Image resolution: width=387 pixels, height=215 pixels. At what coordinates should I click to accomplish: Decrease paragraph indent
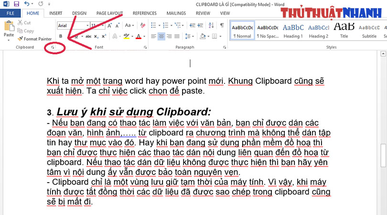192,25
